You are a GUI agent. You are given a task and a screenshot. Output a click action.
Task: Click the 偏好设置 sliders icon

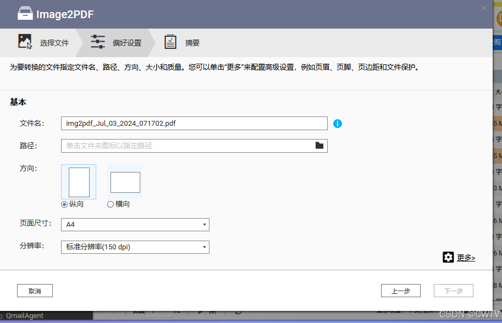tap(98, 42)
